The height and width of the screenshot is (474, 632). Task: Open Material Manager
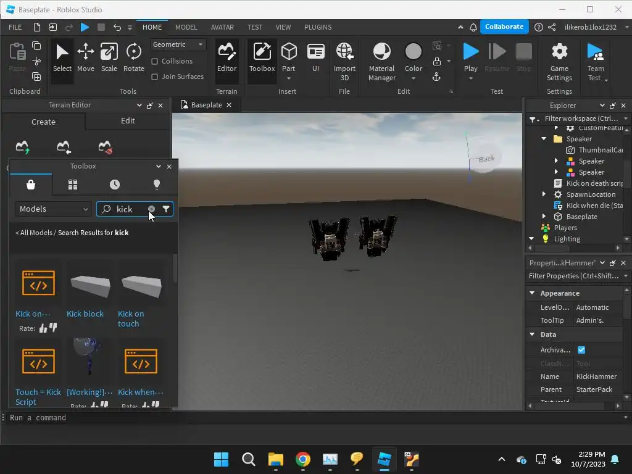point(381,62)
